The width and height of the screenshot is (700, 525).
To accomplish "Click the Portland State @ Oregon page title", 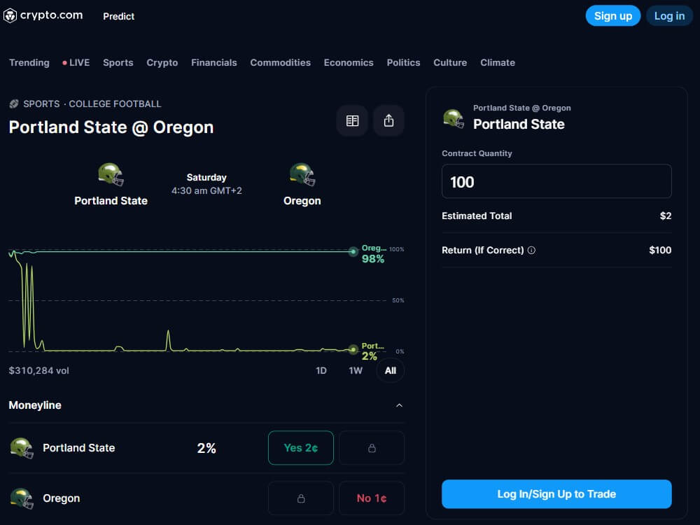I will 111,127.
